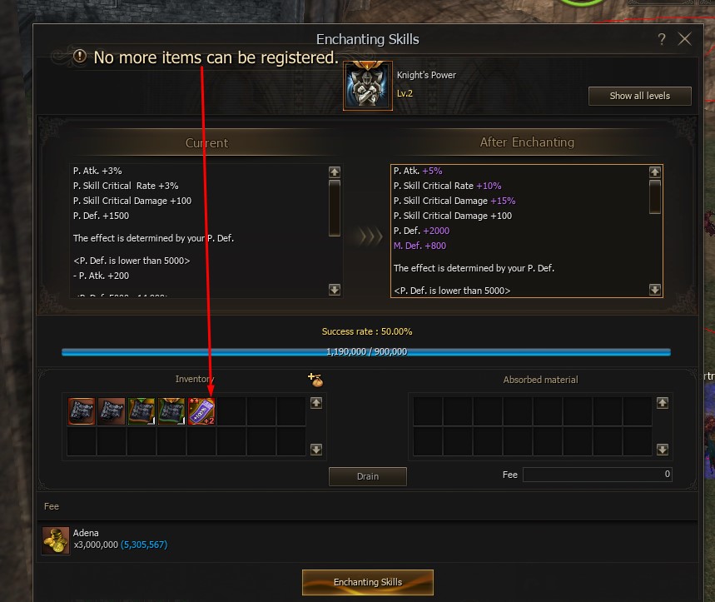This screenshot has width=715, height=602.
Task: Select the first scroll item in Inventory
Action: [82, 411]
